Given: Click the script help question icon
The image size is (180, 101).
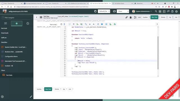Looking at the screenshot, I should click(61, 24).
